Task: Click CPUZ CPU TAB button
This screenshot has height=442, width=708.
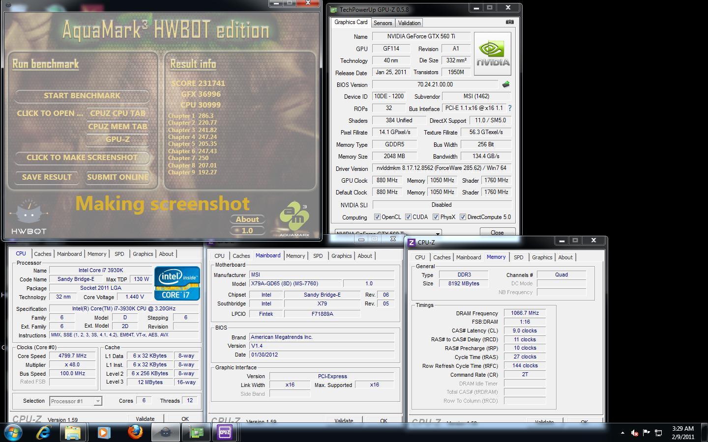Action: coord(118,113)
